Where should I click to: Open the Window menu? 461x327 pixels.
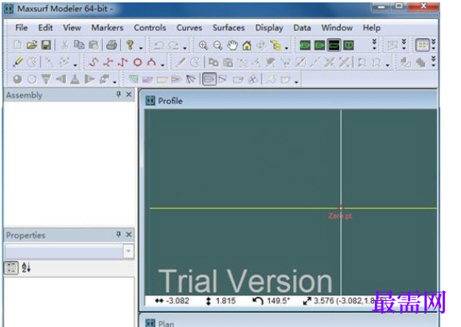point(337,28)
